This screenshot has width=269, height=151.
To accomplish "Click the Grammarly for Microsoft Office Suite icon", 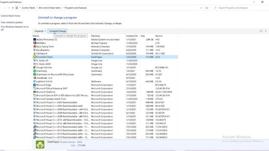I will (34, 75).
